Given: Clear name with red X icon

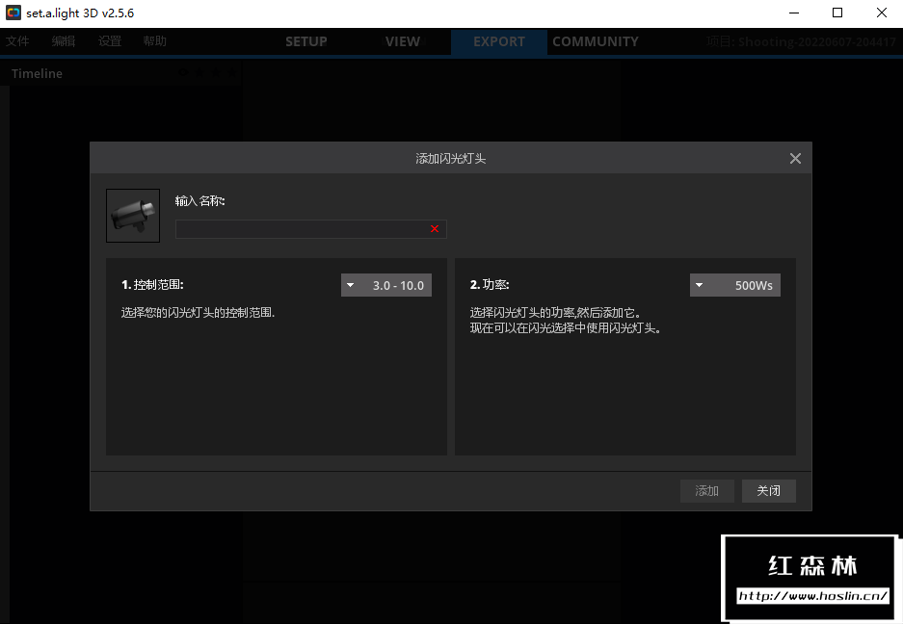Looking at the screenshot, I should point(435,229).
